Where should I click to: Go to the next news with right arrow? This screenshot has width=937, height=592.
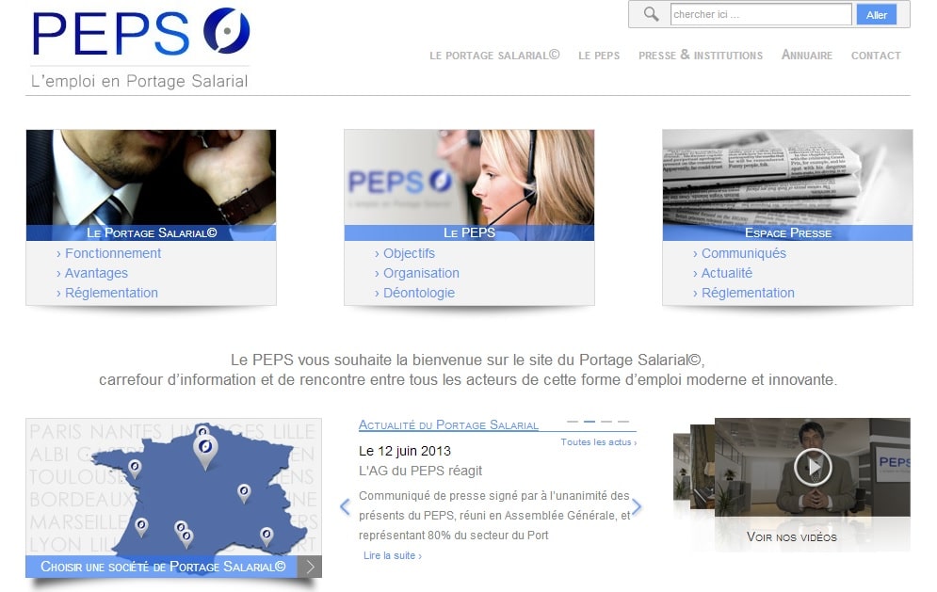pyautogui.click(x=637, y=506)
